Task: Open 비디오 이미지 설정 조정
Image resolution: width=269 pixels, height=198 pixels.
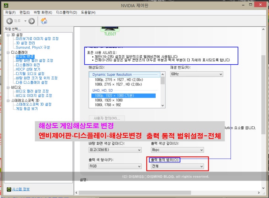Action: [x=34, y=95]
